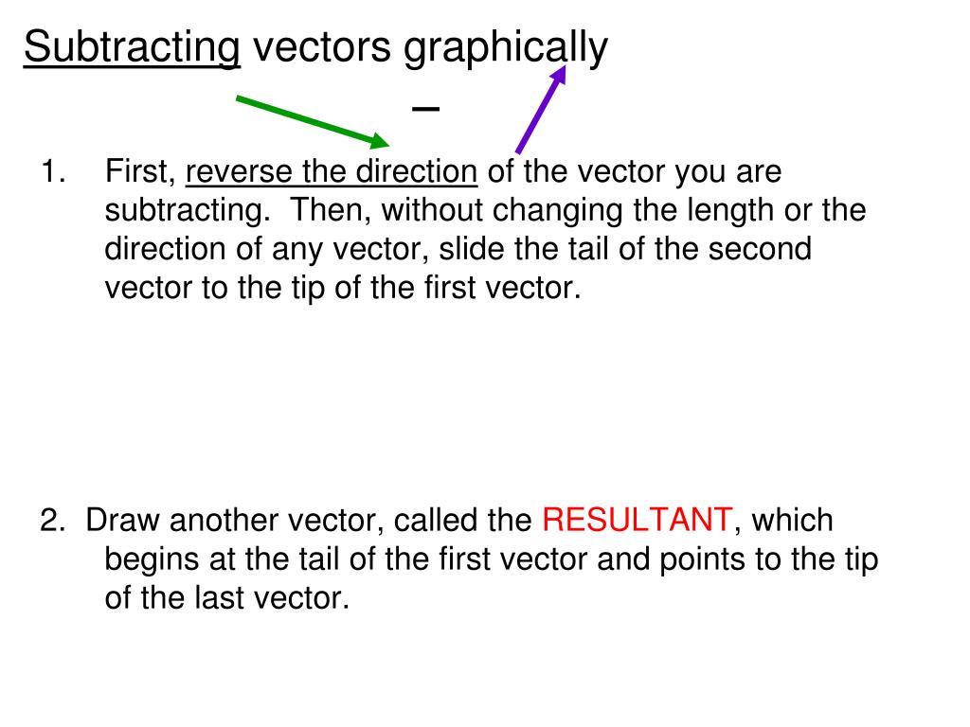Viewport: 970px width, 727px height.
Task: Click the underlined phrase reverse the direction
Action: click(x=332, y=171)
